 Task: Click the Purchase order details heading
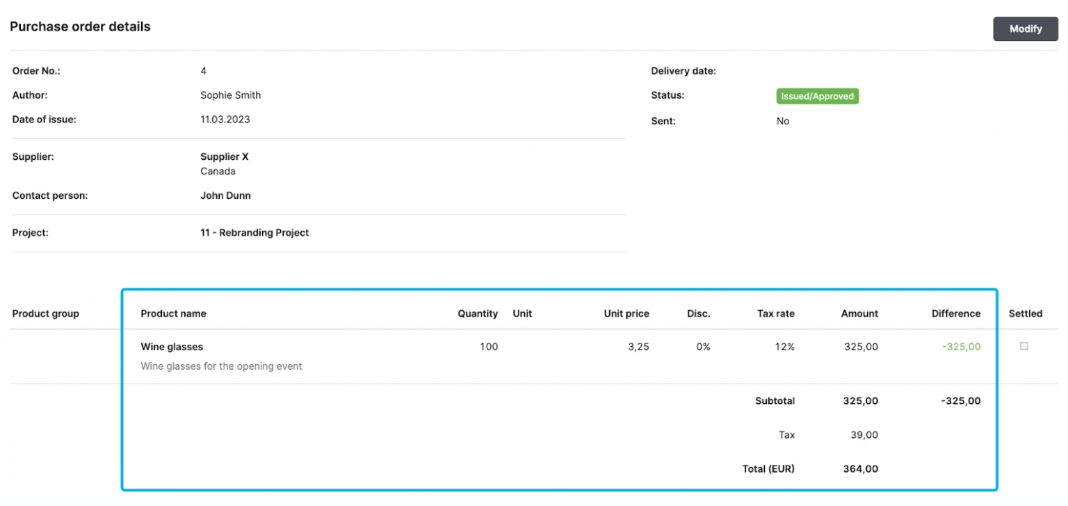coord(80,27)
